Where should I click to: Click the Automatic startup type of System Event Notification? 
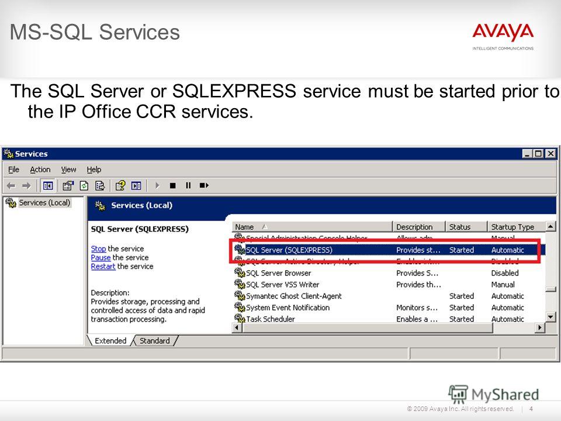coord(507,307)
